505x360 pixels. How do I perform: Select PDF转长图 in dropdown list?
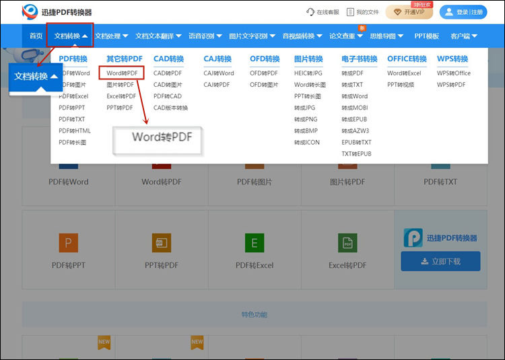(73, 142)
